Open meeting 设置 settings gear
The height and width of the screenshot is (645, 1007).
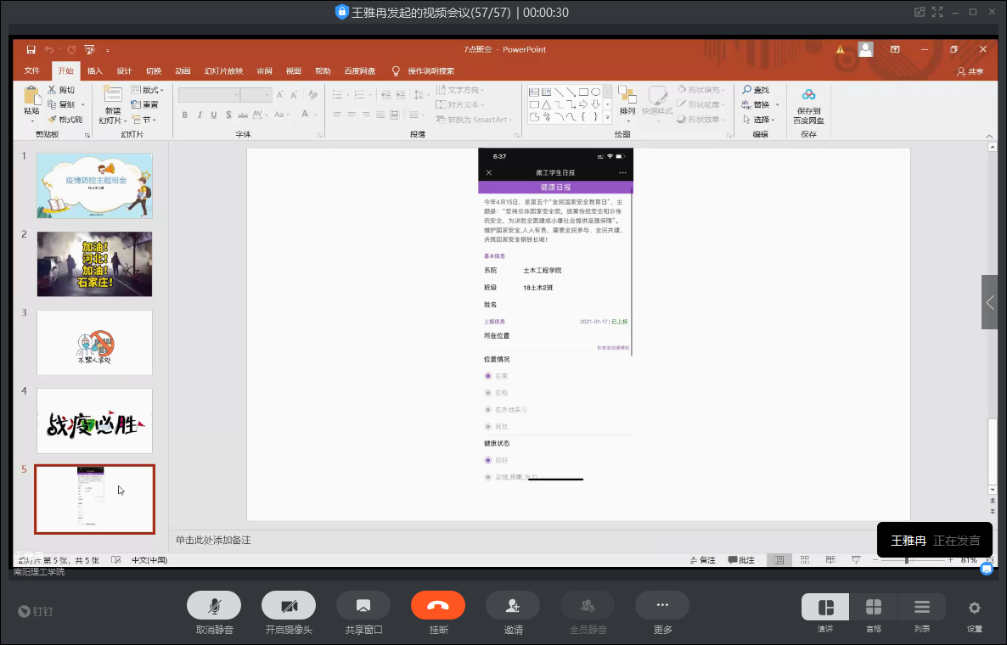974,608
